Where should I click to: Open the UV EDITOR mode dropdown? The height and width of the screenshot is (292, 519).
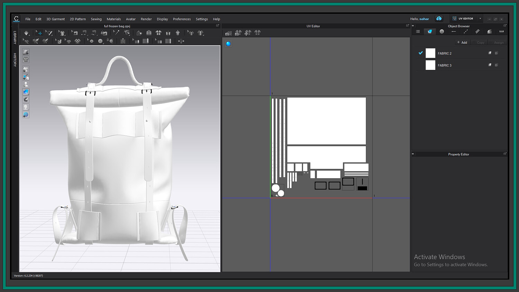coord(480,19)
